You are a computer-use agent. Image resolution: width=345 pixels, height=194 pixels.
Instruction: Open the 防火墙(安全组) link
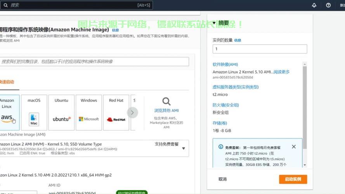point(226,105)
